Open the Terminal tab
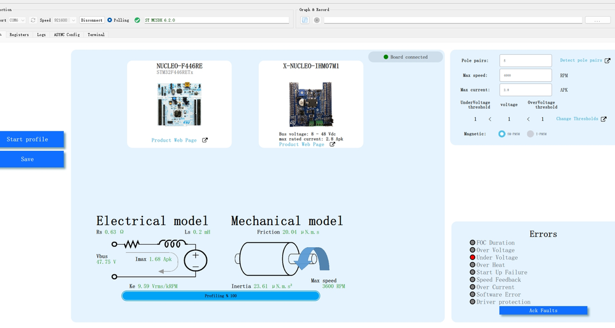The width and height of the screenshot is (615, 328). coord(96,35)
